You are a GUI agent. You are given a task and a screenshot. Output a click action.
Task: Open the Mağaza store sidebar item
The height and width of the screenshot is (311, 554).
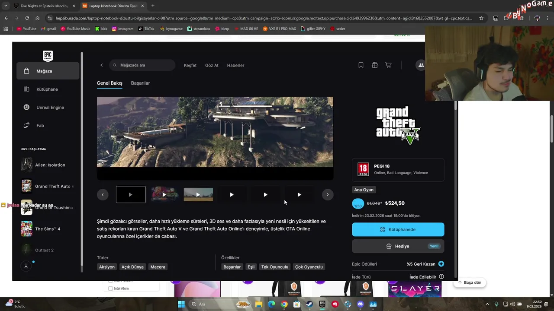[48, 71]
